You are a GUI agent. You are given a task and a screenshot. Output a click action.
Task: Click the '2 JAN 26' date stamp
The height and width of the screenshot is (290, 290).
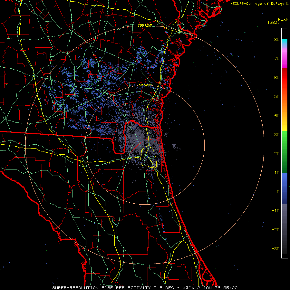tap(209, 288)
